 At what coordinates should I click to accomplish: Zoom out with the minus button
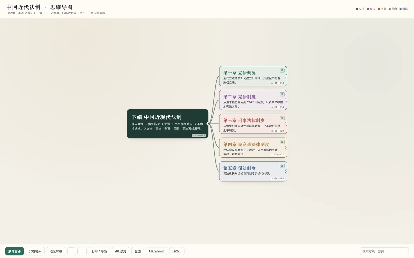(x=71, y=251)
